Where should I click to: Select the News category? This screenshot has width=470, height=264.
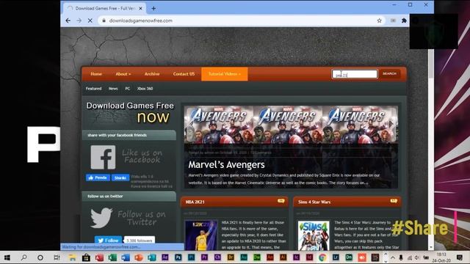[x=113, y=89]
